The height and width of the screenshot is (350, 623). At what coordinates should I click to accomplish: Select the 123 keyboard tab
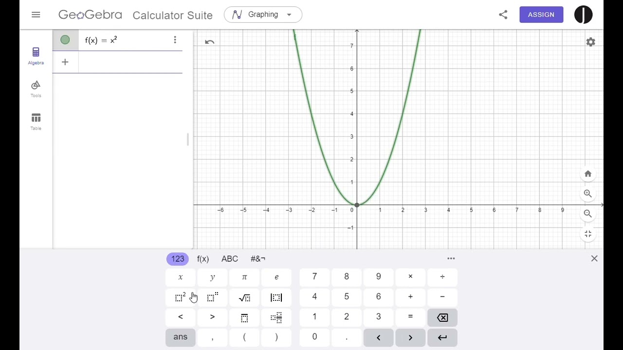178,259
